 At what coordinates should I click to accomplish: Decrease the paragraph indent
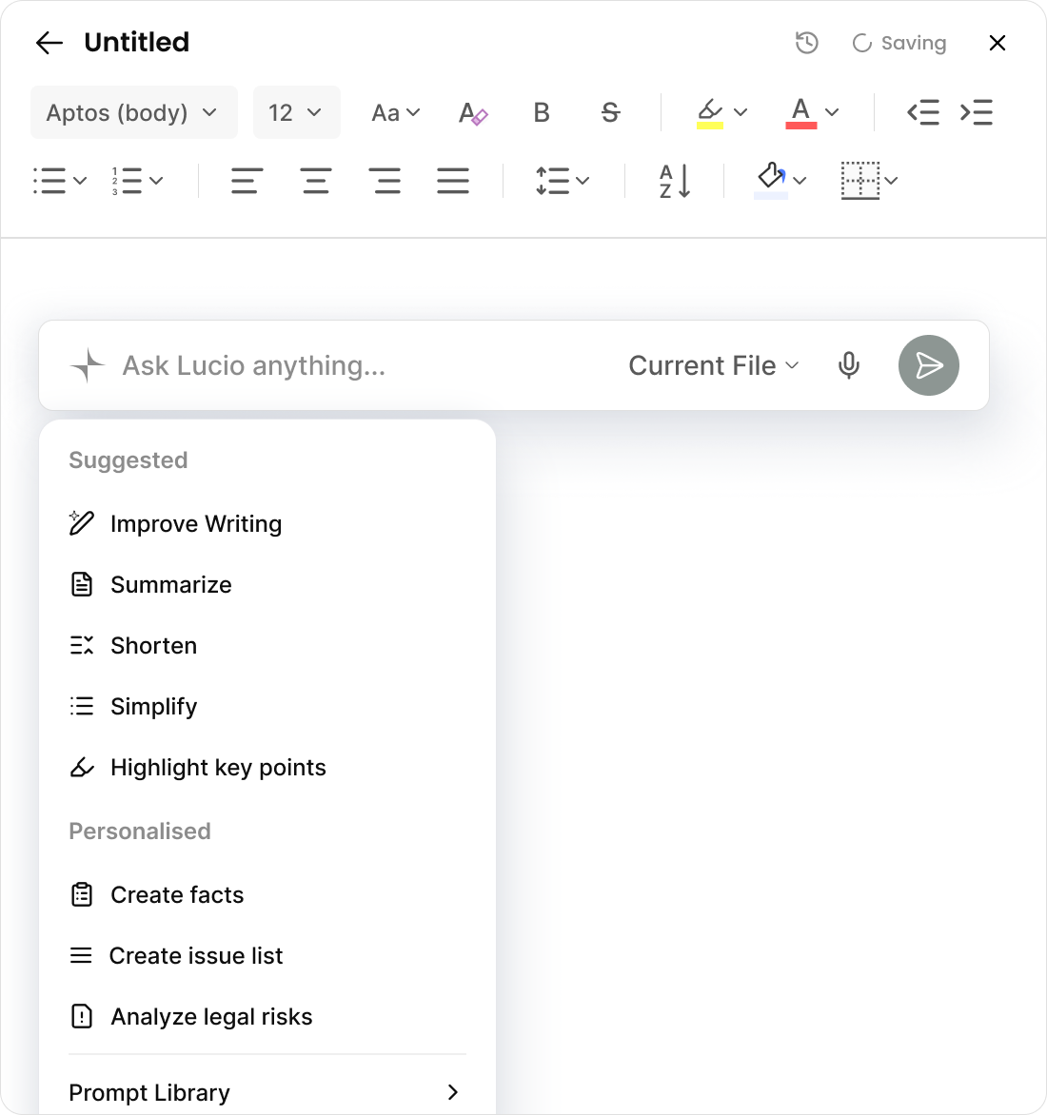coord(922,113)
